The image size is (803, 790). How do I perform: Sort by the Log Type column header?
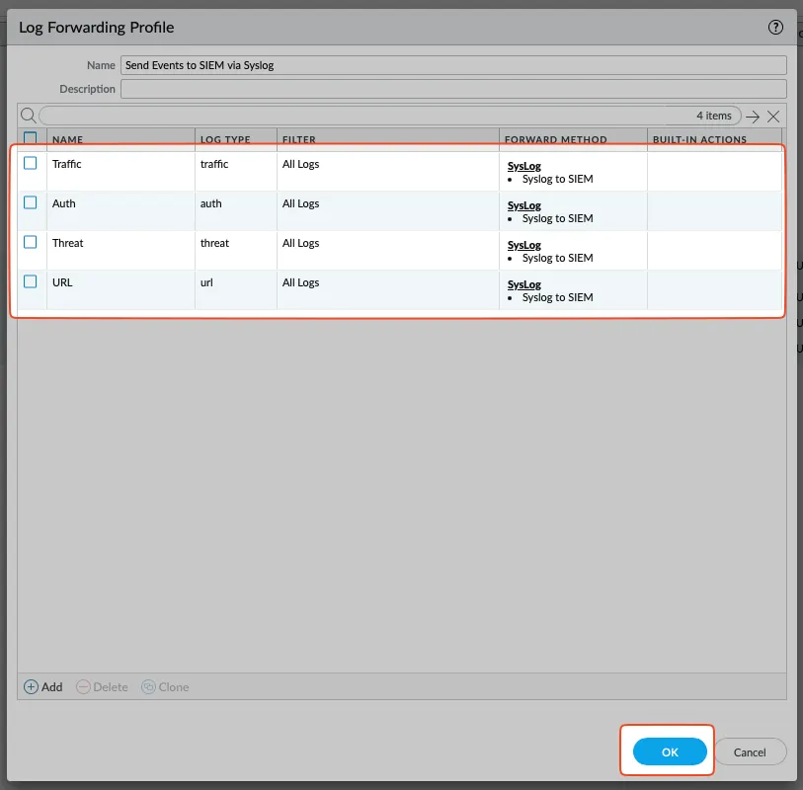(x=225, y=140)
